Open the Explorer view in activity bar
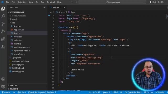Image resolution: width=168 pixels, height=94 pixels. [x=3, y=9]
